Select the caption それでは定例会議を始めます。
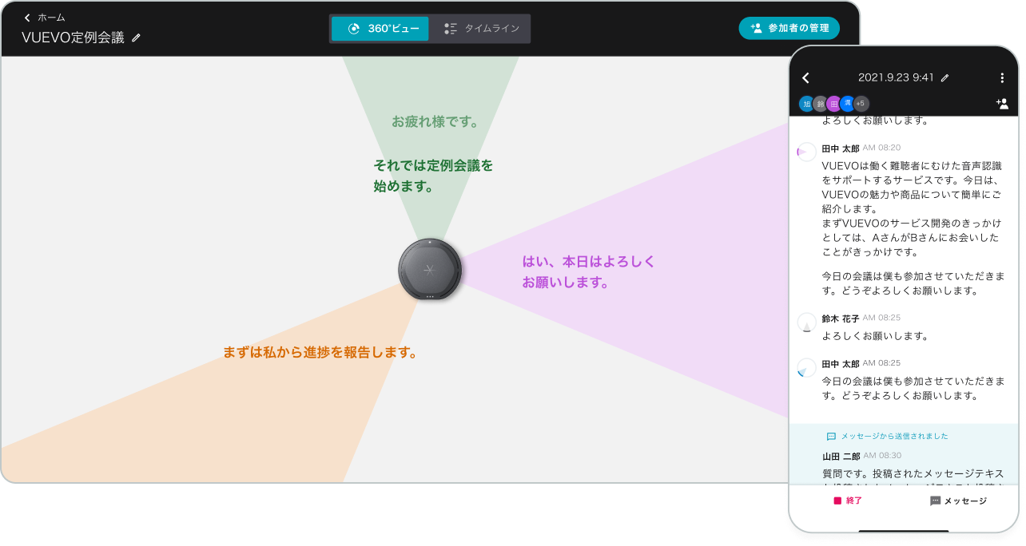This screenshot has width=1026, height=546. 433,176
